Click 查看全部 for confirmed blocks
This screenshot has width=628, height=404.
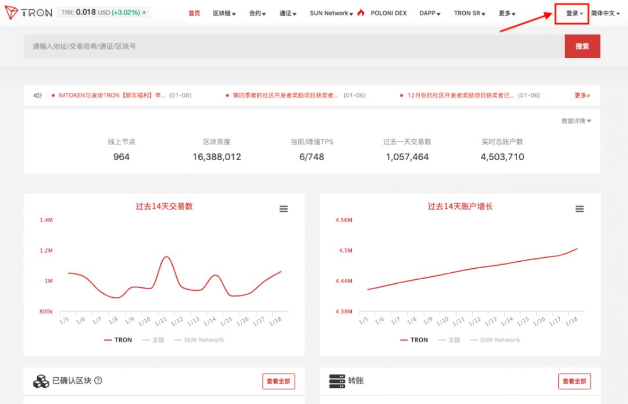(x=279, y=381)
